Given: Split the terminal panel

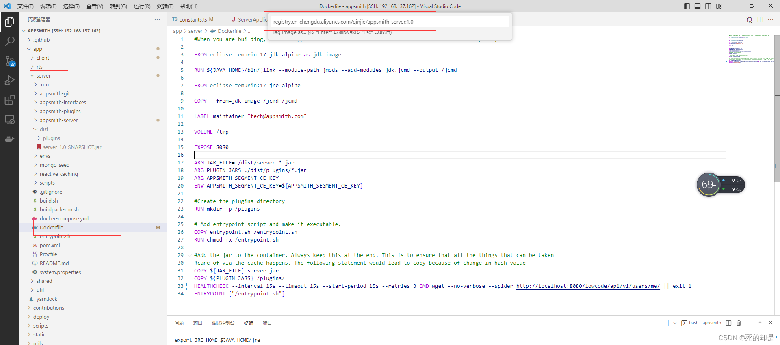Looking at the screenshot, I should [728, 323].
